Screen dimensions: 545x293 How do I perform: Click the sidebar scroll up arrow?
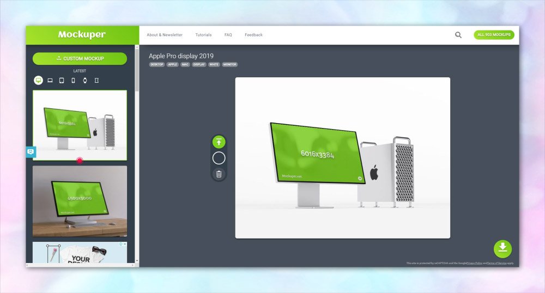pyautogui.click(x=137, y=47)
